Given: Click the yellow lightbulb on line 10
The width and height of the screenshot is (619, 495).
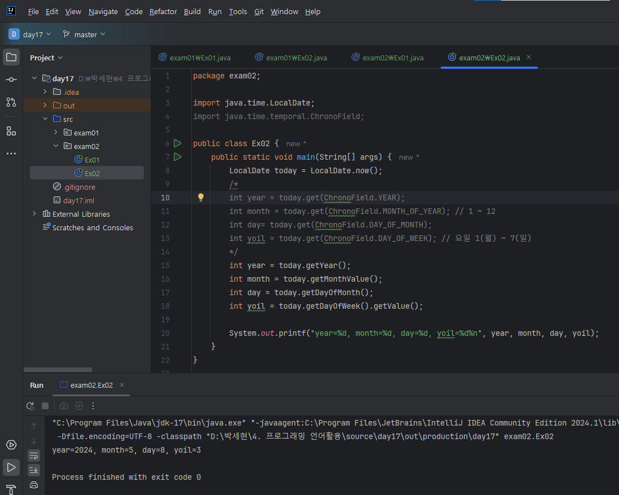Looking at the screenshot, I should click(x=200, y=198).
